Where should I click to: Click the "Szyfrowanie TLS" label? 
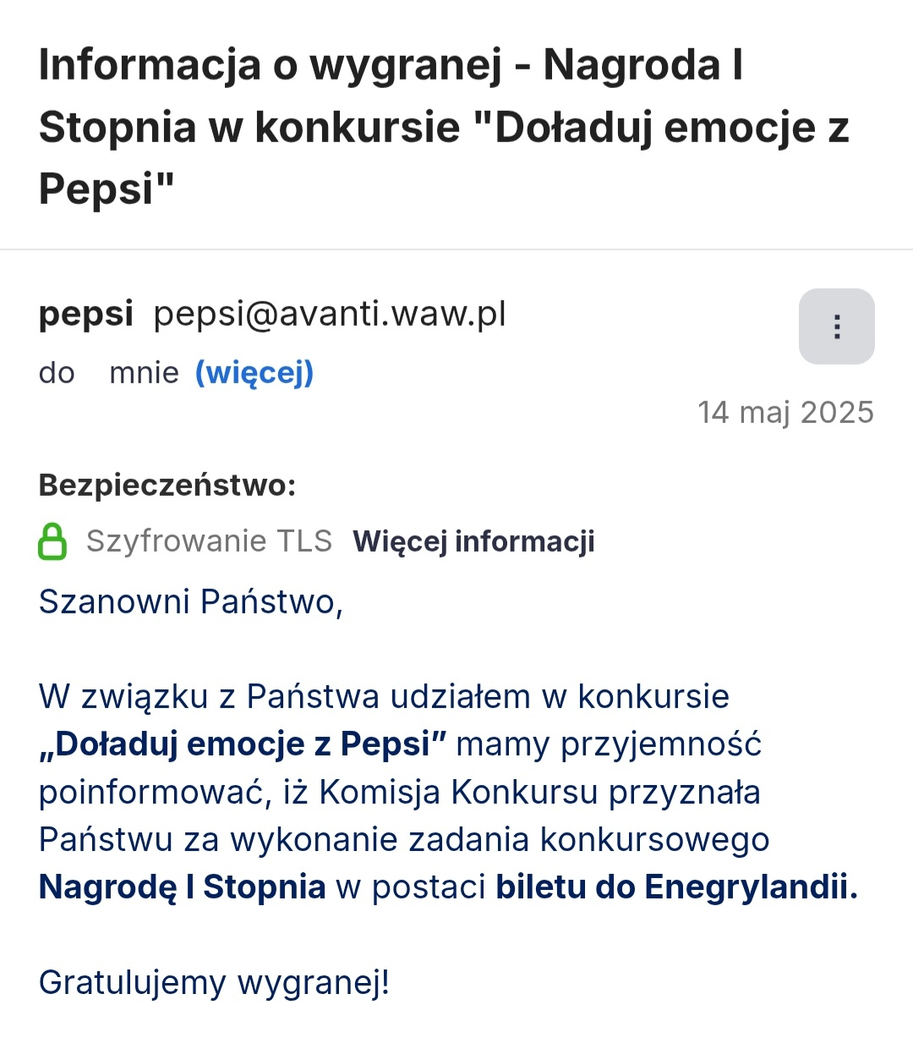(x=210, y=541)
